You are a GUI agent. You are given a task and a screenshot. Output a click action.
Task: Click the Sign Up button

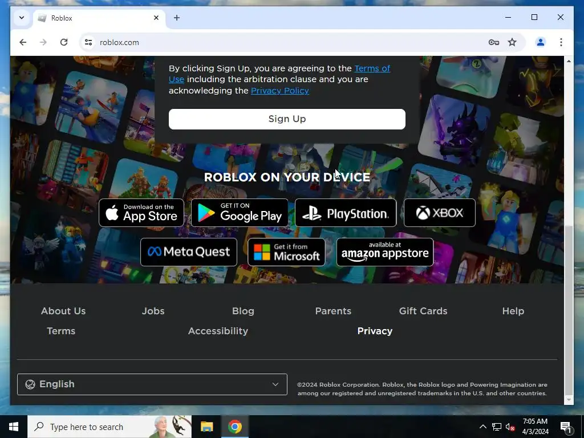pyautogui.click(x=287, y=119)
